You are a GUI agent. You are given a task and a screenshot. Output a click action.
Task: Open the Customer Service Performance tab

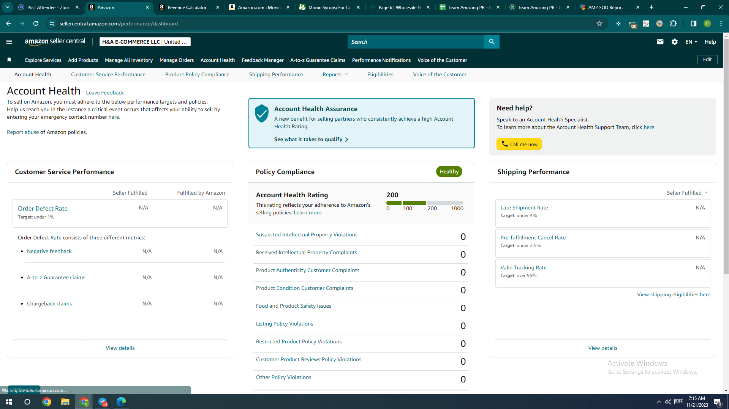108,74
